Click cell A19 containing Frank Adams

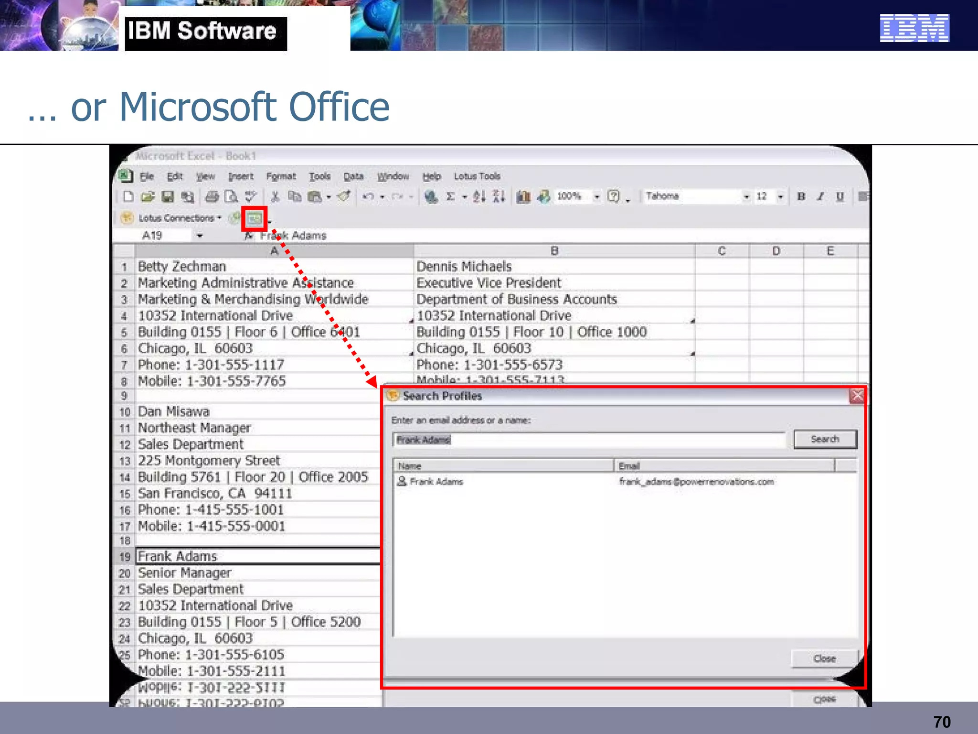tap(258, 556)
